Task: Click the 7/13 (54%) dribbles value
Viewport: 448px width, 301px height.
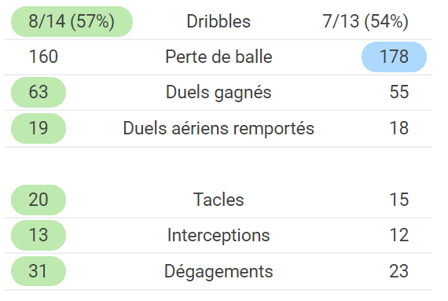Action: 365,22
